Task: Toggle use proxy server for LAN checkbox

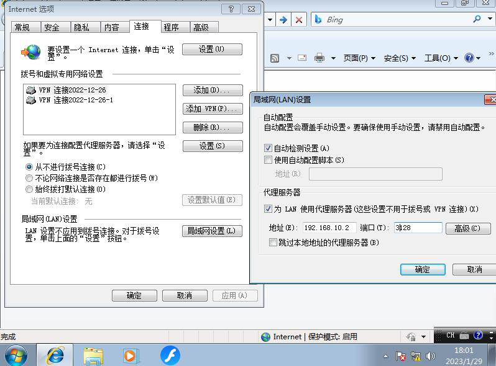Action: coord(268,208)
